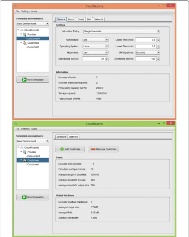Click the red minus icon on Remove Customer
Image resolution: width=189 pixels, height=237 pixels.
93,149
